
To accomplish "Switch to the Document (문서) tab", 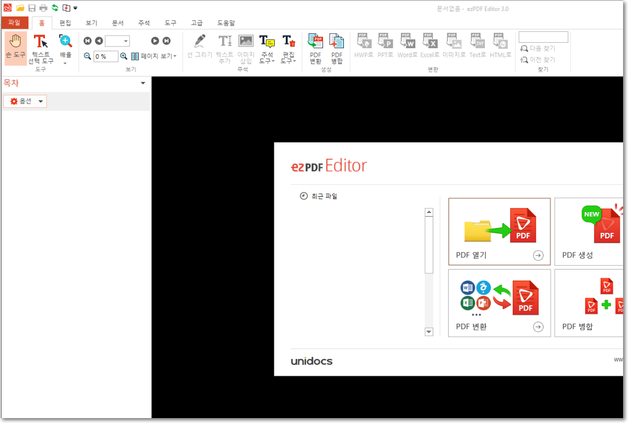I will coord(118,23).
